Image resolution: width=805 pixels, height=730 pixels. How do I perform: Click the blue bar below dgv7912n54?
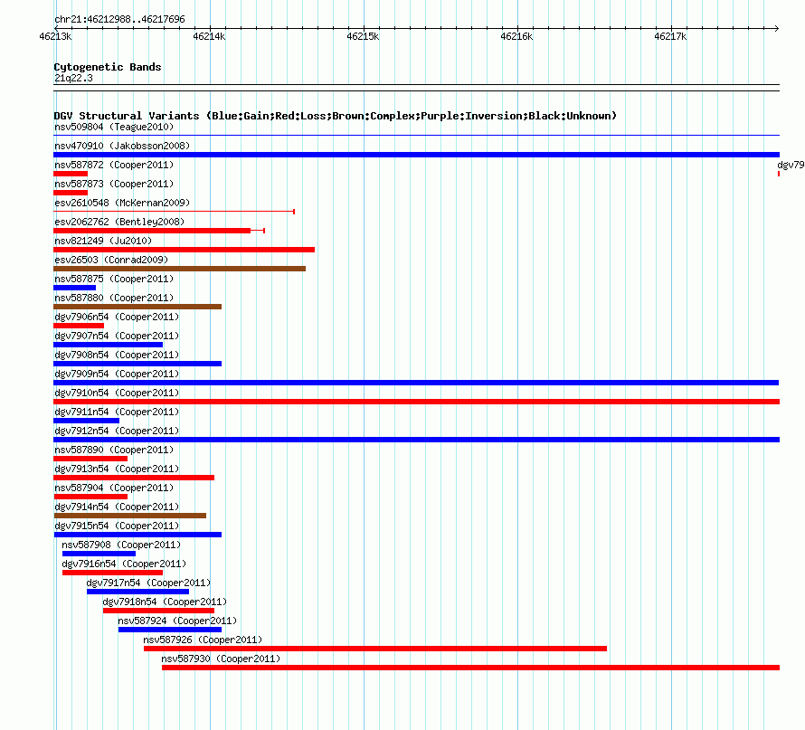pos(416,440)
